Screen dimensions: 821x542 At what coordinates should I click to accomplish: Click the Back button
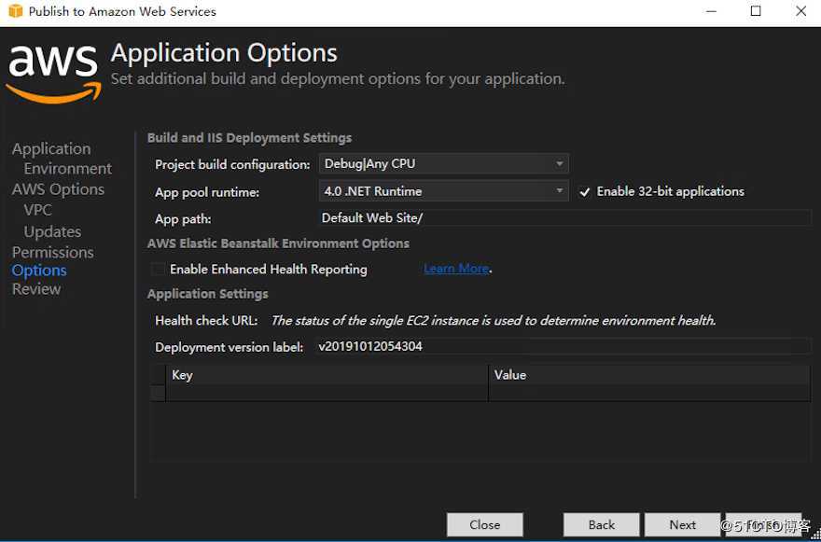coord(601,524)
